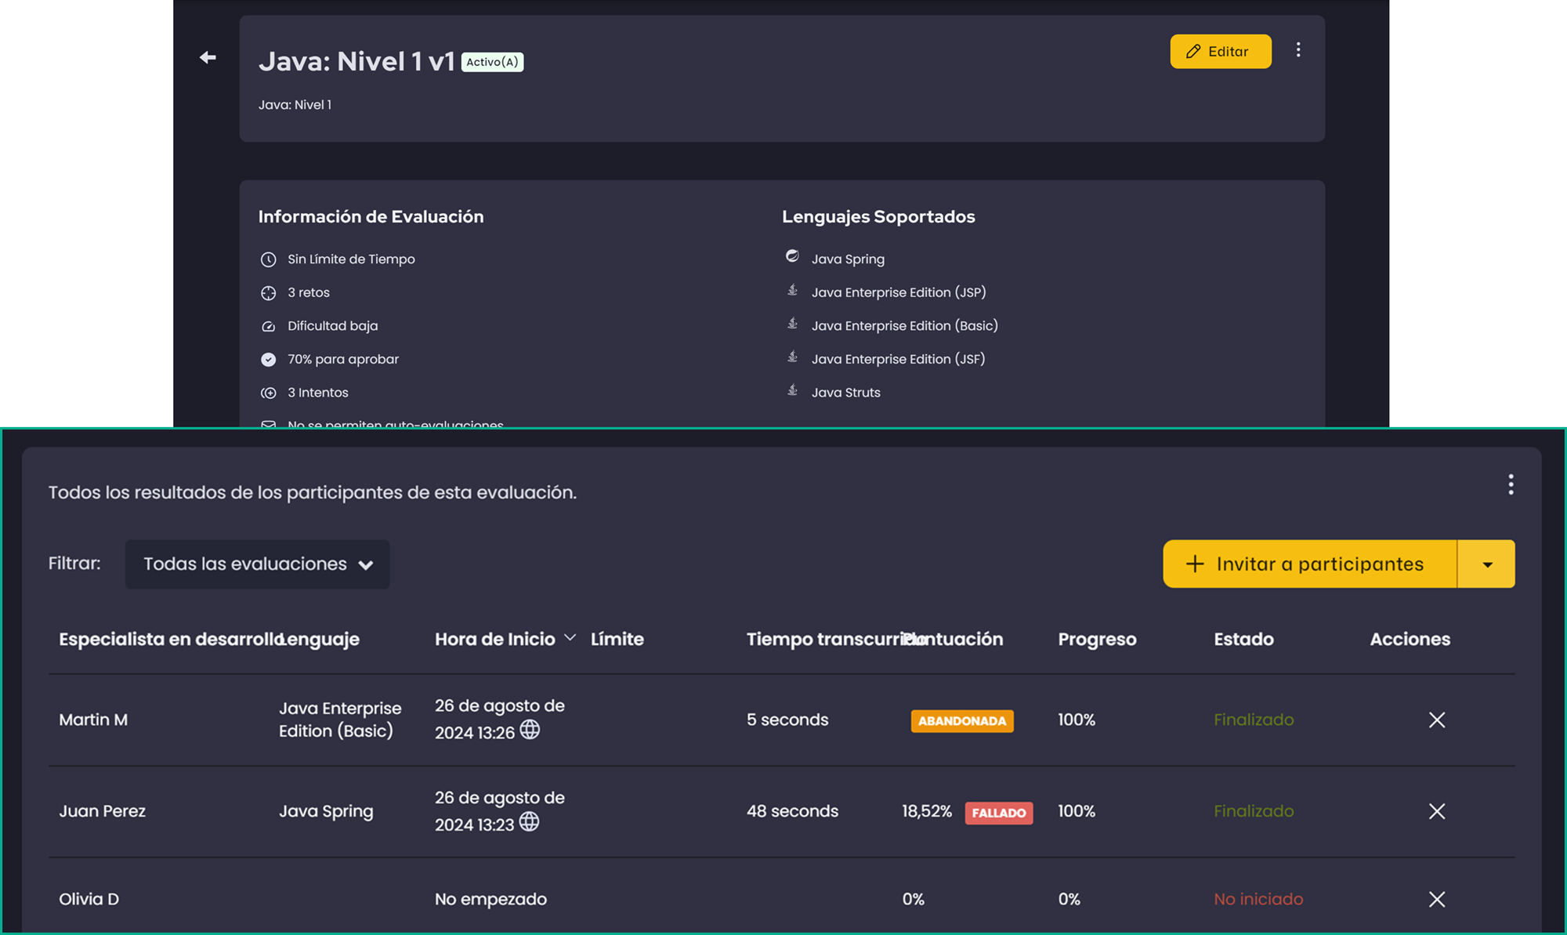The image size is (1567, 935).
Task: Click the No empezado cell
Action: [x=490, y=899]
